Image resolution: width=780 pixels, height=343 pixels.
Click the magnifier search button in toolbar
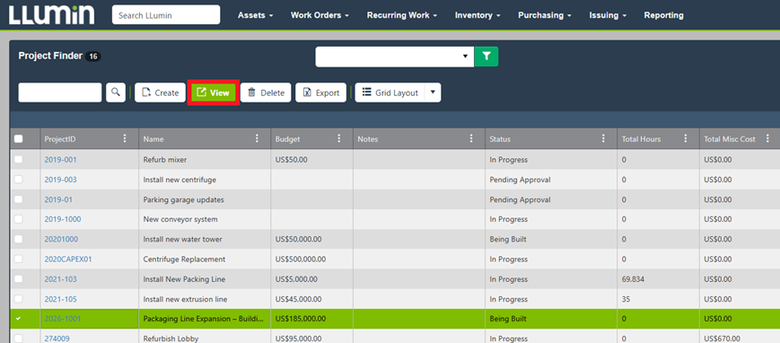tap(116, 92)
